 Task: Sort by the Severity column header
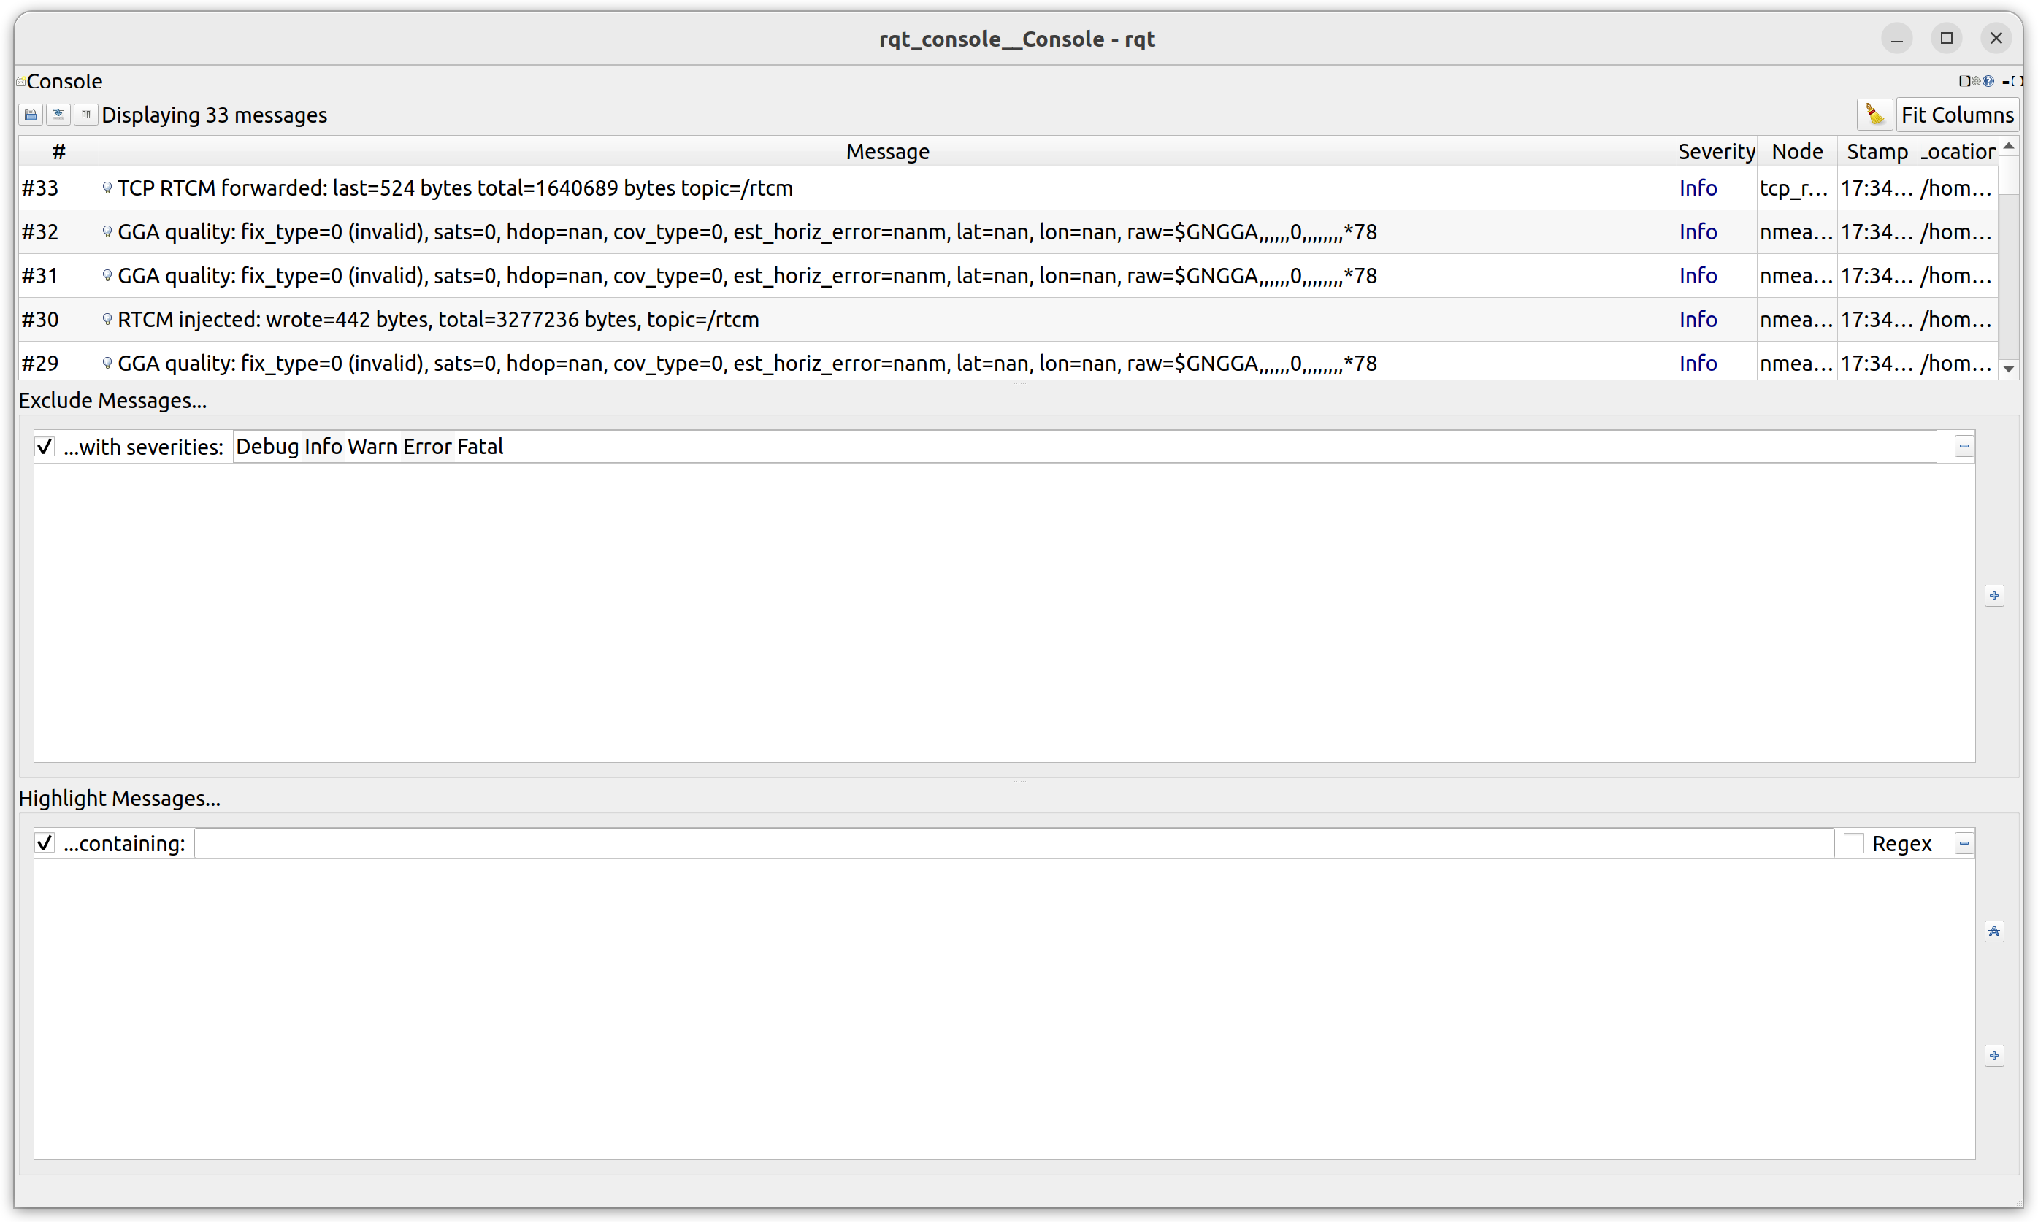(x=1716, y=152)
